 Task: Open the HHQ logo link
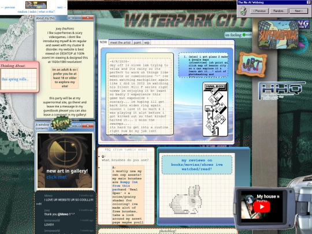coord(281,91)
